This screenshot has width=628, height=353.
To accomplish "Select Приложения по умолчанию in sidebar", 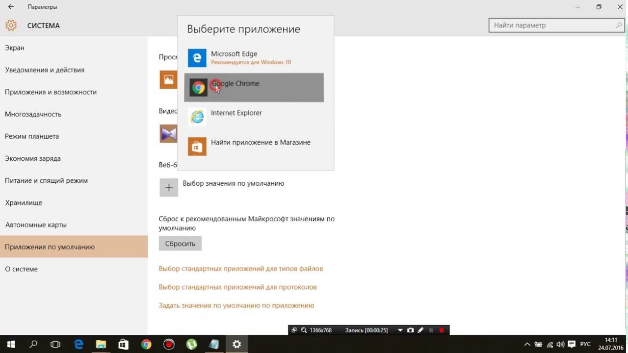I will click(74, 247).
